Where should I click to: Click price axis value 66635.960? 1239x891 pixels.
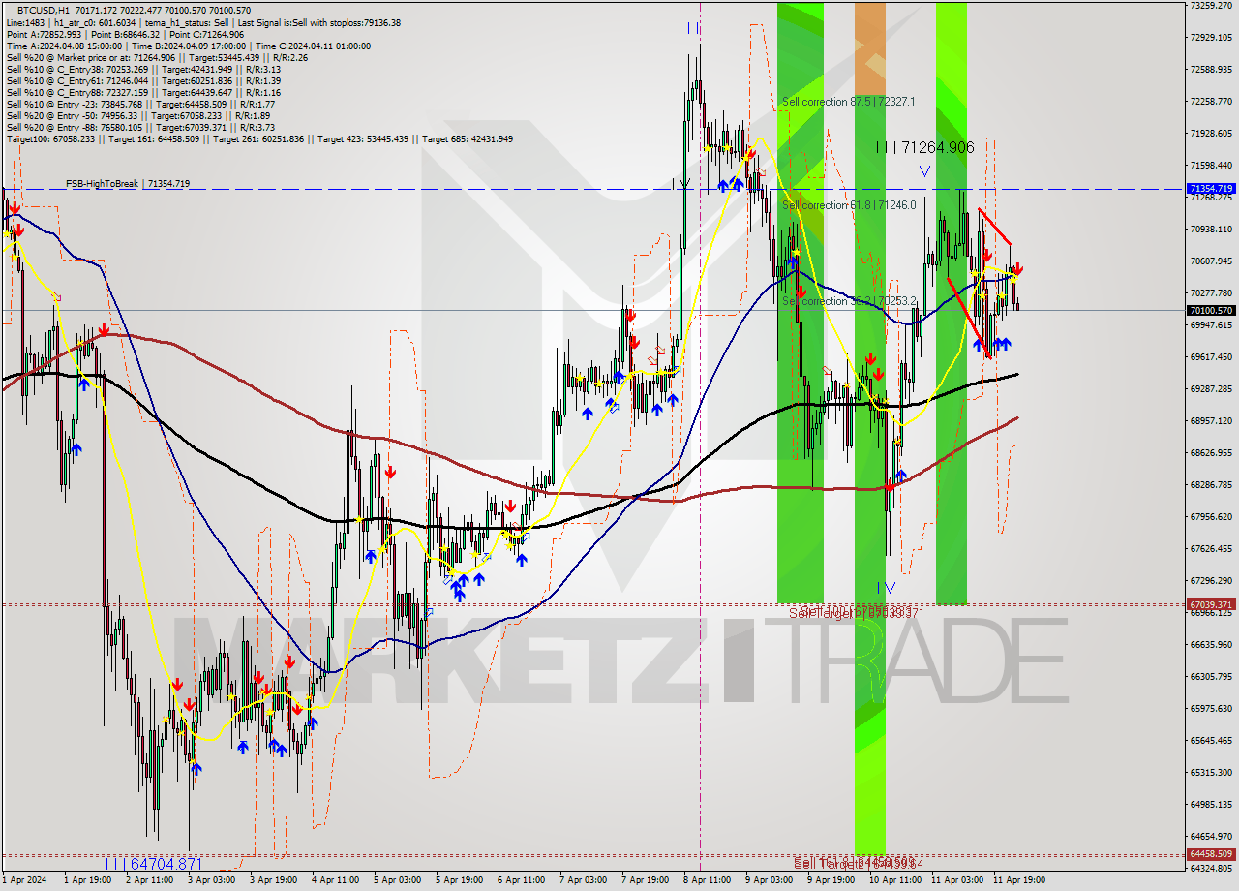coord(1211,645)
